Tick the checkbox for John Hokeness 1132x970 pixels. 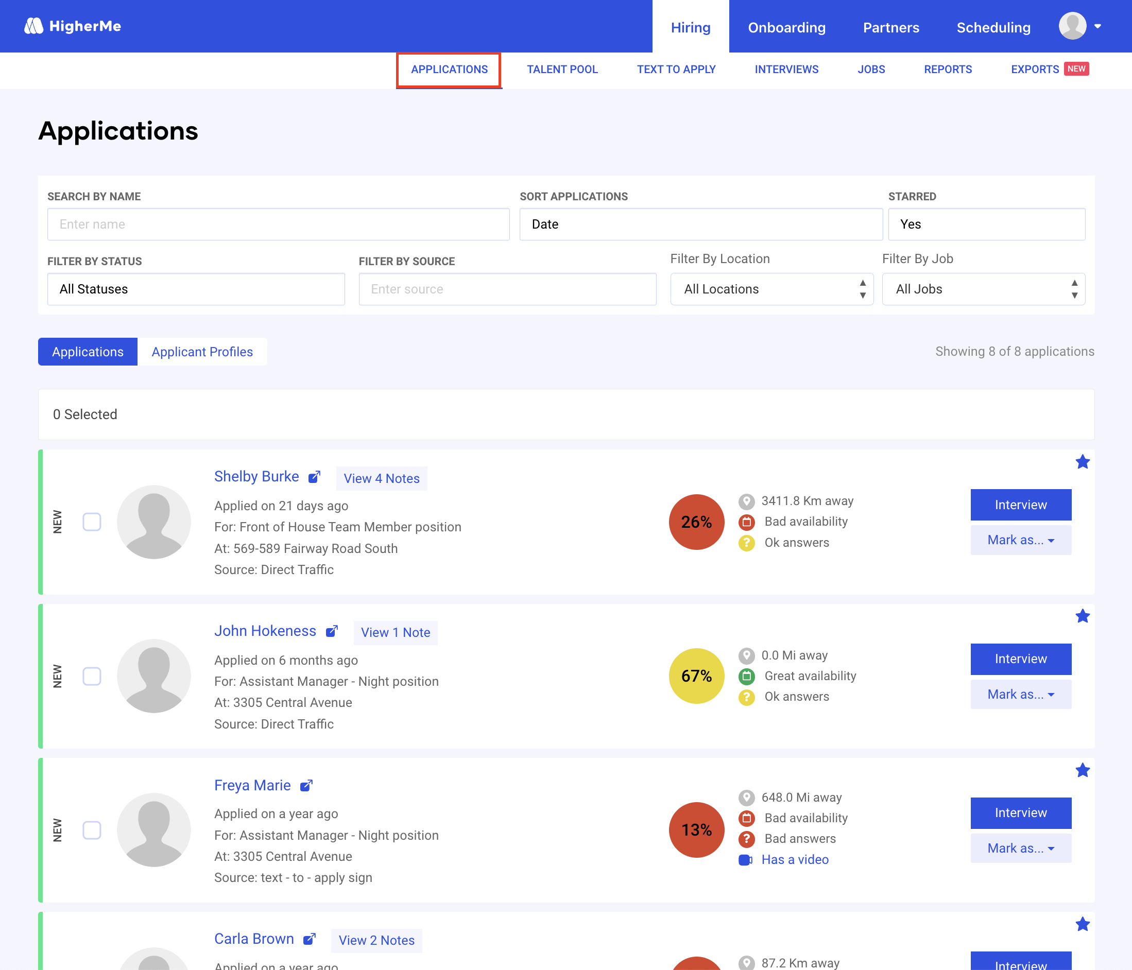click(x=92, y=675)
